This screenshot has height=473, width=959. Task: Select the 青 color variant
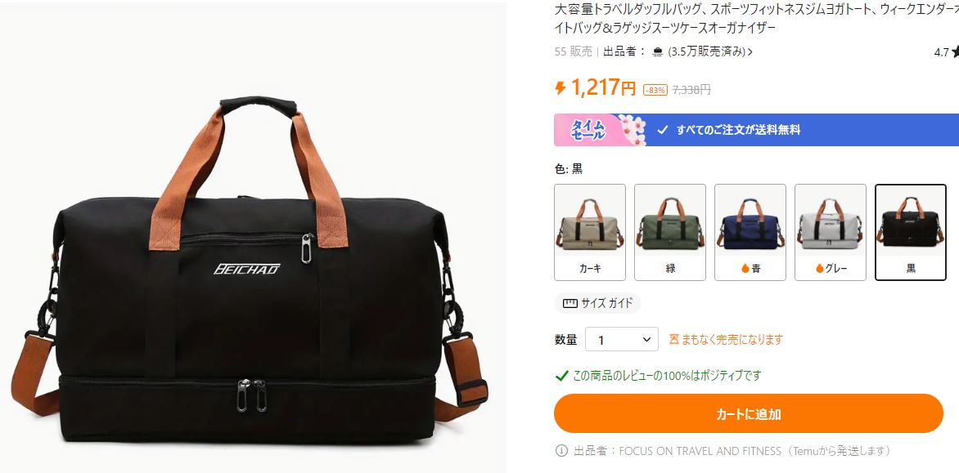point(750,233)
